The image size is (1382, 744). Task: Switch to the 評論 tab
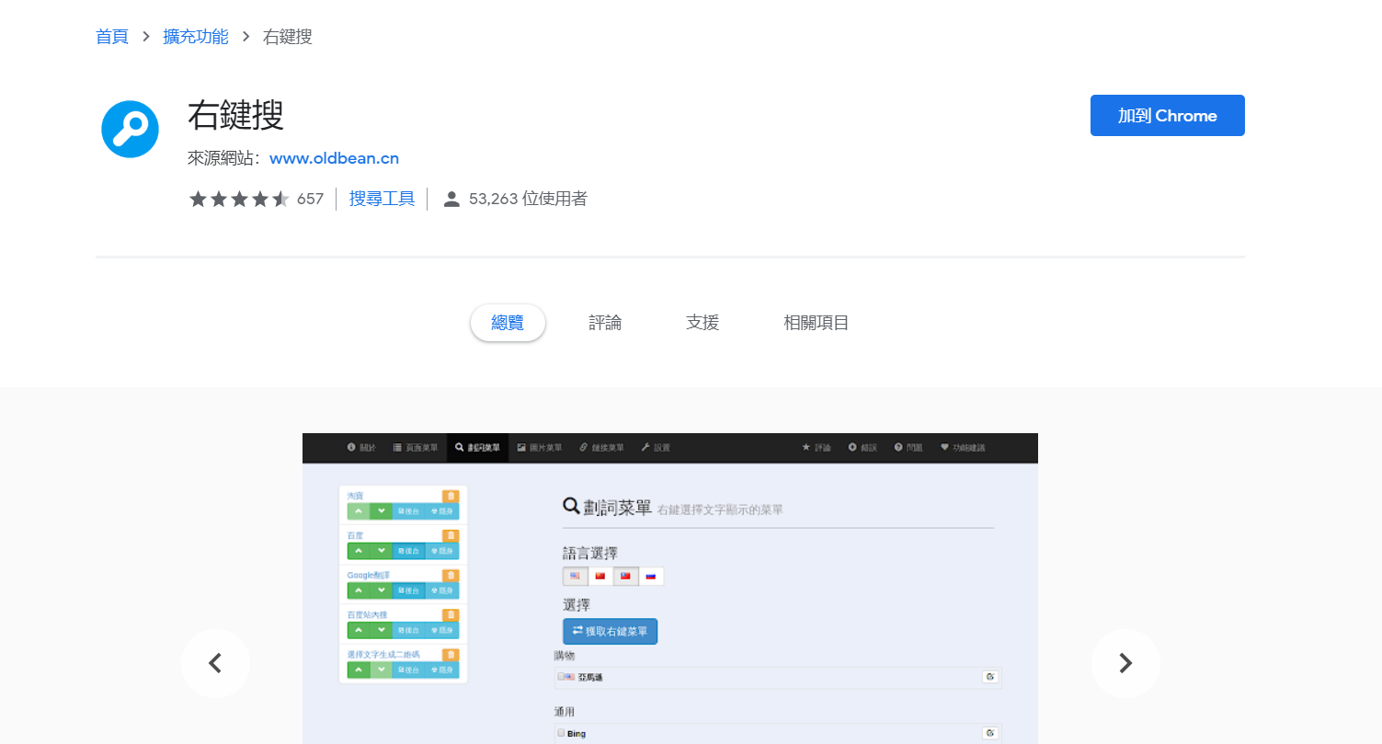point(605,323)
